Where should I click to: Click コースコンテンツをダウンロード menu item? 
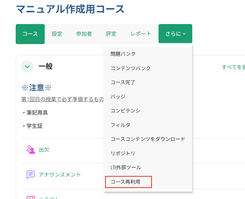click(x=148, y=139)
